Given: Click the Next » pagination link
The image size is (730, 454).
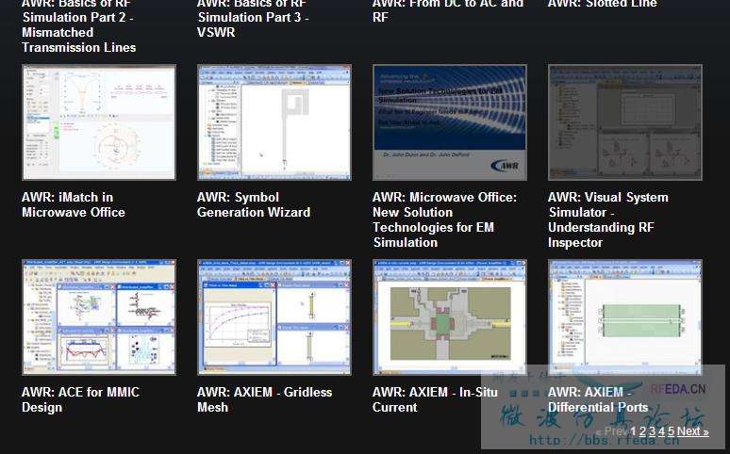Looking at the screenshot, I should coord(693,431).
